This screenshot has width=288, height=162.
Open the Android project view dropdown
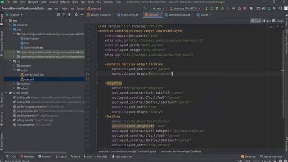click(x=14, y=15)
